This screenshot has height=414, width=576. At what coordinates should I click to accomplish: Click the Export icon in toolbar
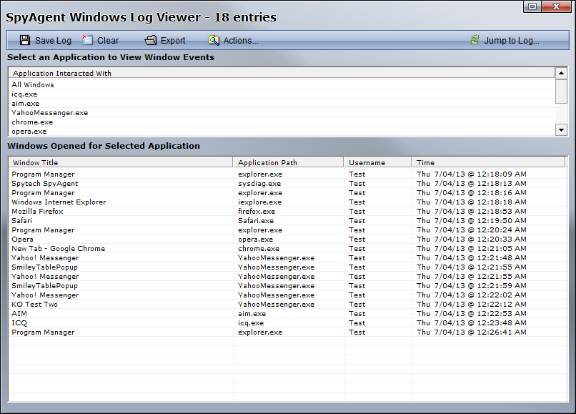(151, 41)
